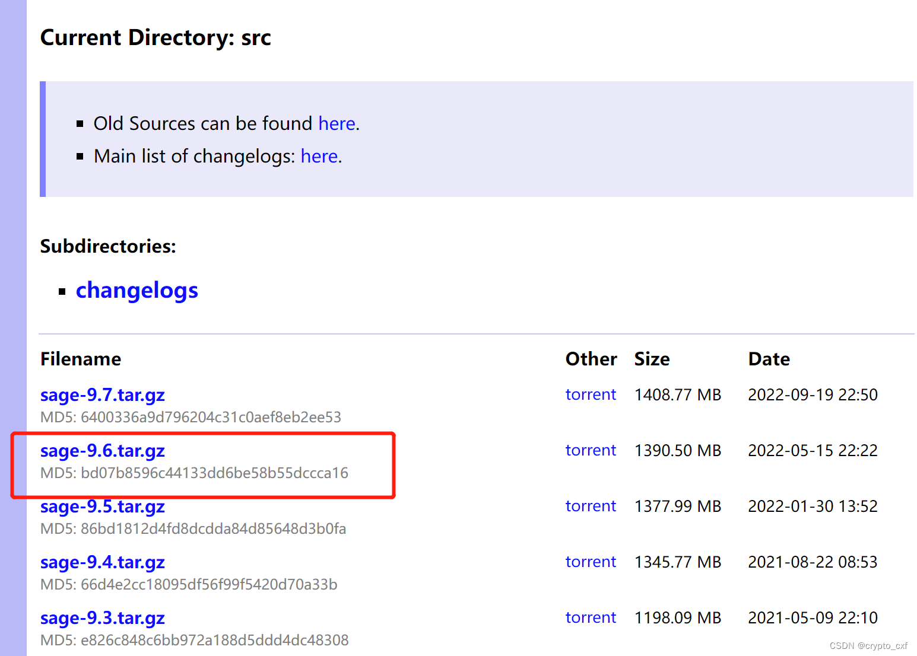Click the 1390.50 MB size value
This screenshot has width=917, height=656.
(677, 450)
